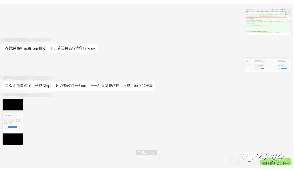Open the phone screenshot image on left
The width and height of the screenshot is (294, 170).
click(13, 122)
